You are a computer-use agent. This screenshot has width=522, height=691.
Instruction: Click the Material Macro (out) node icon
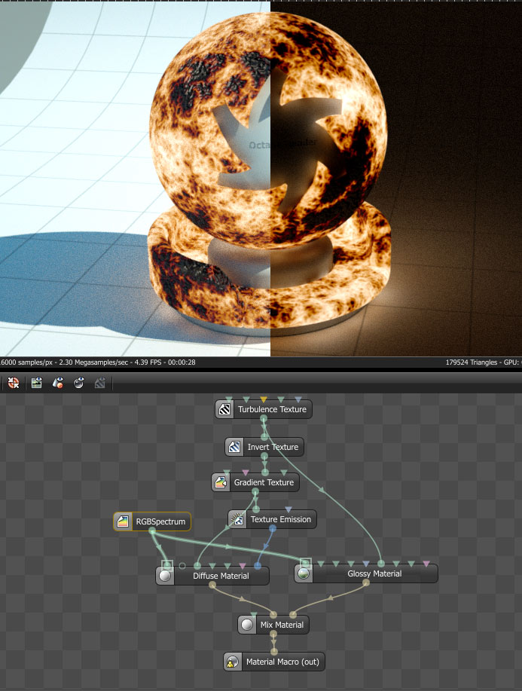point(233,662)
